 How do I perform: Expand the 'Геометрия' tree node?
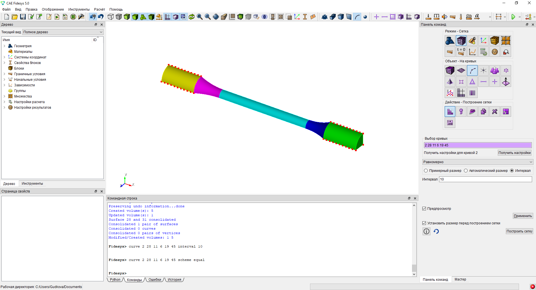tap(4, 46)
